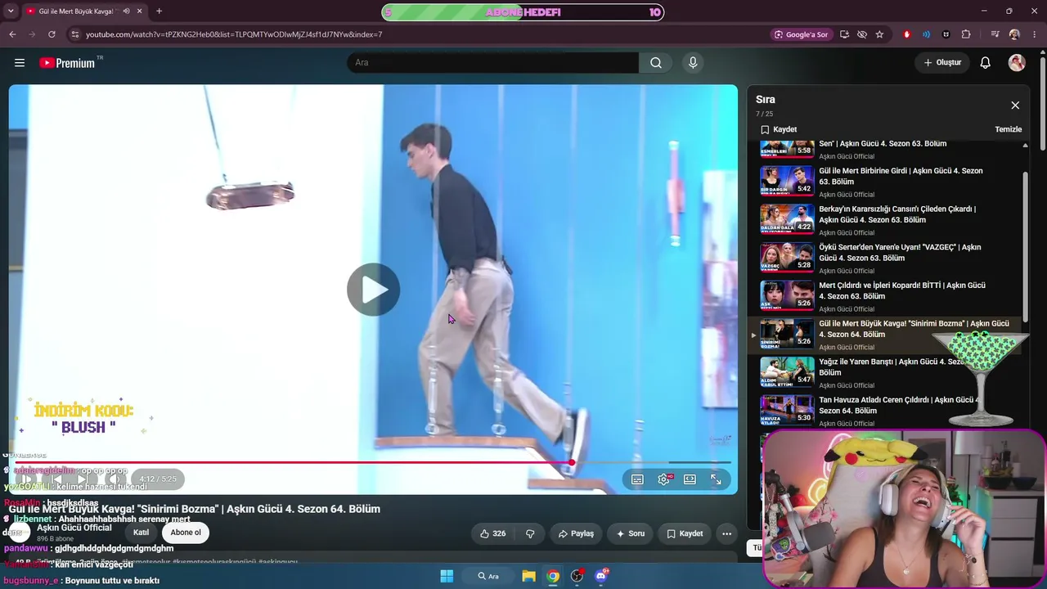The image size is (1047, 589).
Task: Open Chrome three-dot menu
Action: coord(1035,34)
